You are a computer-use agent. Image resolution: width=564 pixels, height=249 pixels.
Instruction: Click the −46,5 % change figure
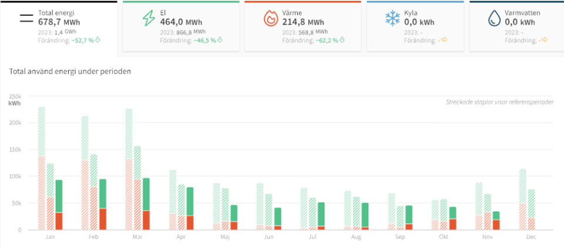pos(204,41)
